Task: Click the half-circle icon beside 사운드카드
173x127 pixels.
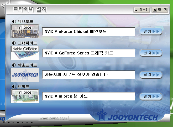Action: tap(14, 65)
